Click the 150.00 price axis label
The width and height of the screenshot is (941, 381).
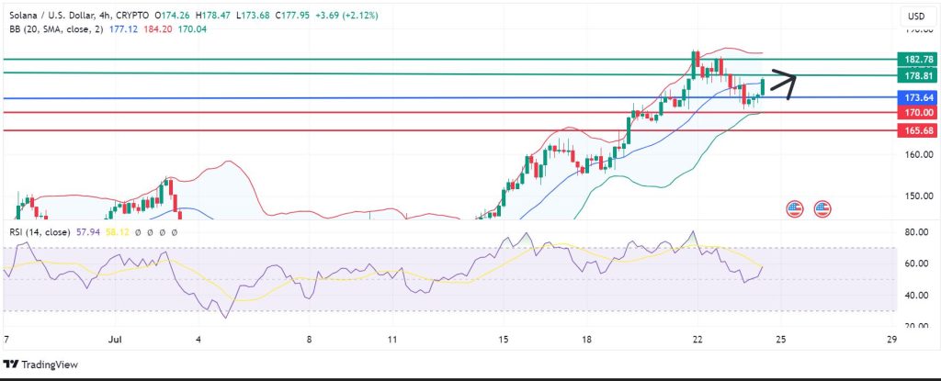(918, 196)
